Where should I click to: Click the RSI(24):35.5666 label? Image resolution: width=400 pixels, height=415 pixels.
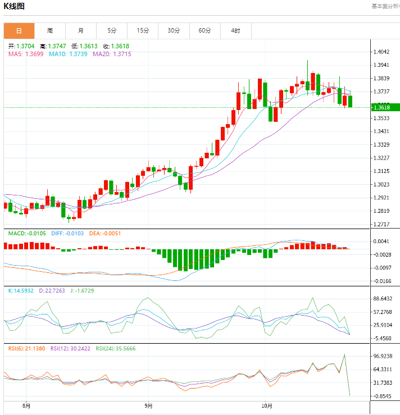coord(116,349)
